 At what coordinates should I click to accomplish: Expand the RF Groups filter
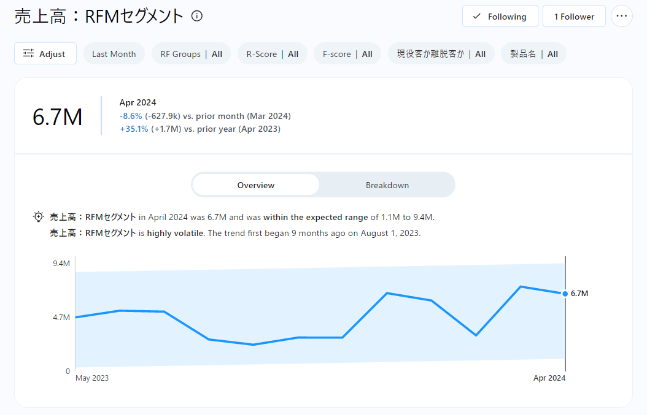[x=191, y=54]
